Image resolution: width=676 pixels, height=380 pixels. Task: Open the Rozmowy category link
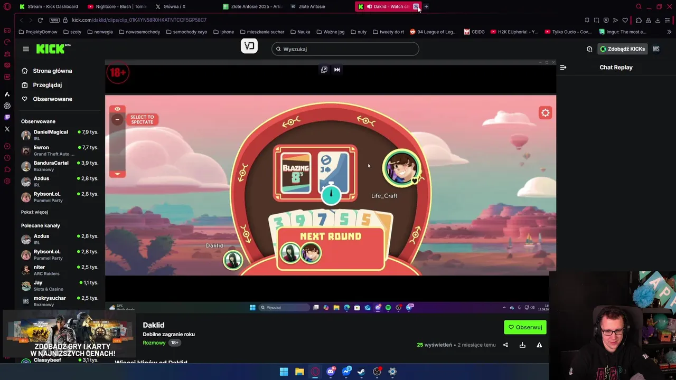pyautogui.click(x=154, y=343)
